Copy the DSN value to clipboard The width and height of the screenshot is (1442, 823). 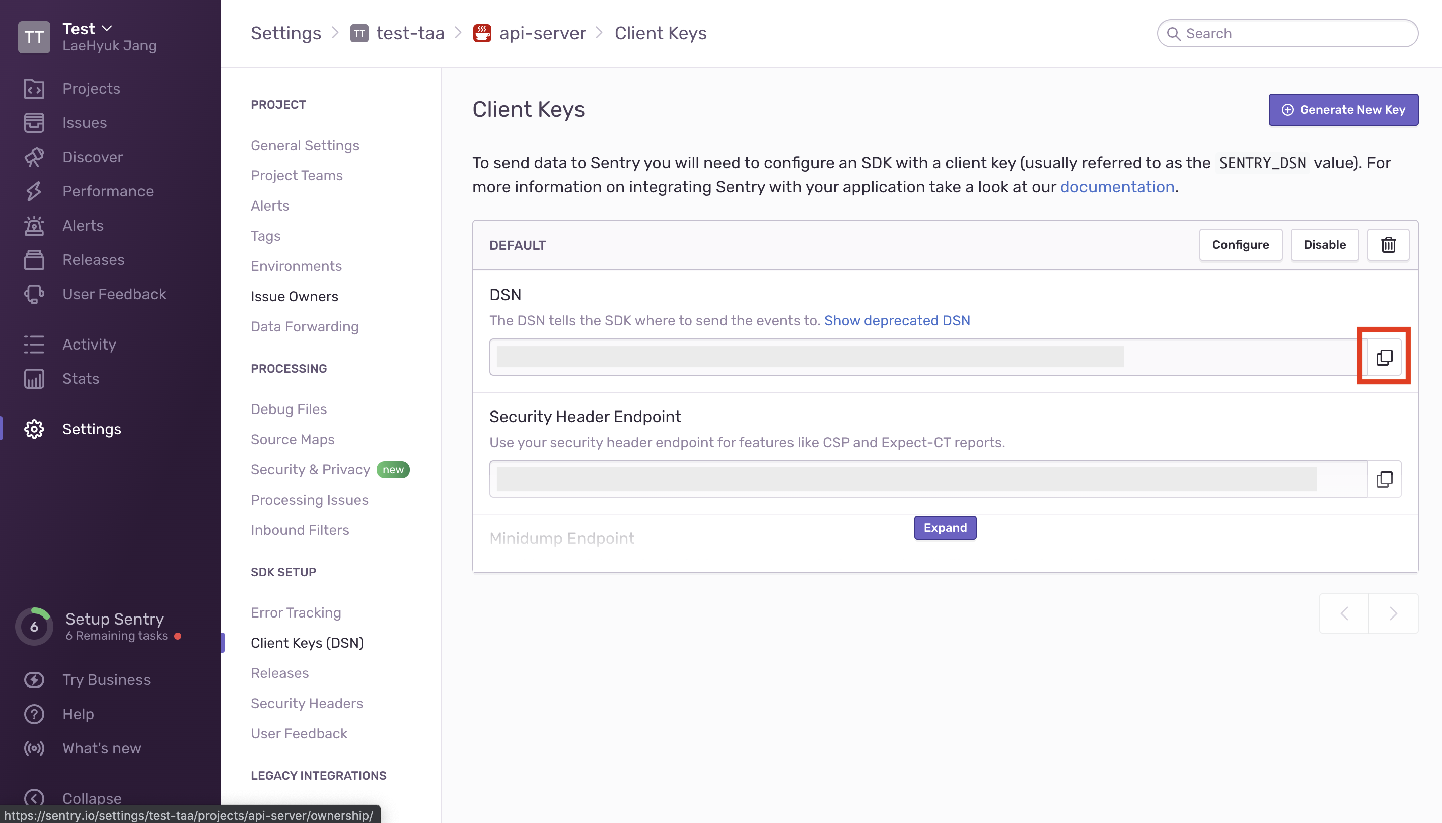(x=1384, y=357)
